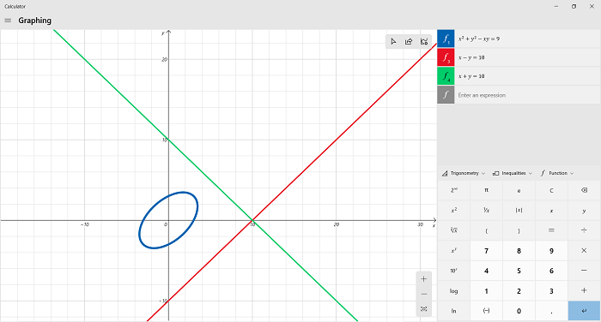The height and width of the screenshot is (322, 601).
Task: Click the open parenthesis key
Action: 486,230
